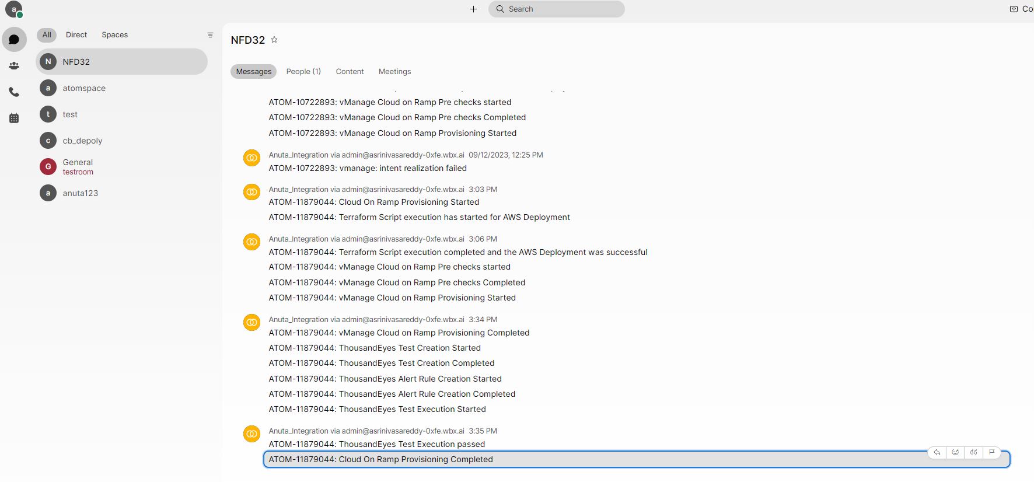Select the All filter tab
1034x482 pixels.
pos(47,35)
